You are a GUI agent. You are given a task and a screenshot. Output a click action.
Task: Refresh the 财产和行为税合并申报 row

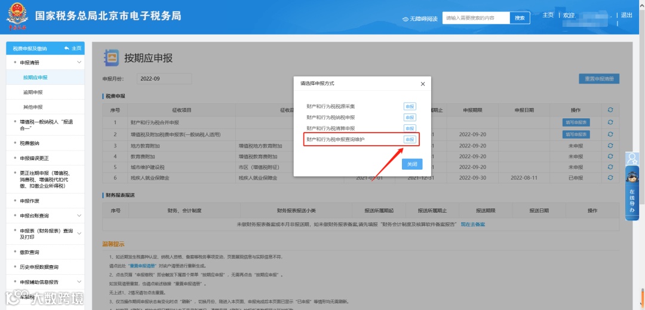tap(610, 122)
